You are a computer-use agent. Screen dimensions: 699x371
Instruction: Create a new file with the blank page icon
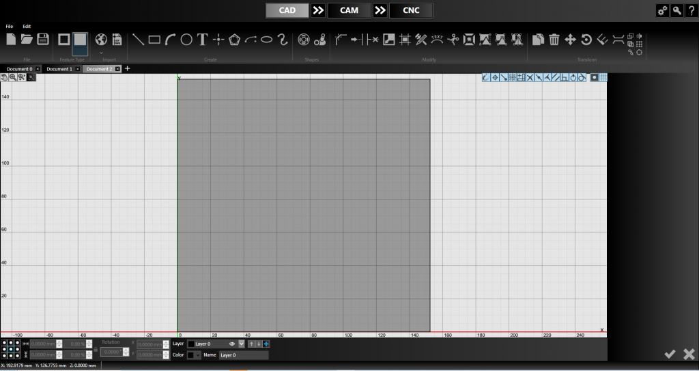(11, 40)
